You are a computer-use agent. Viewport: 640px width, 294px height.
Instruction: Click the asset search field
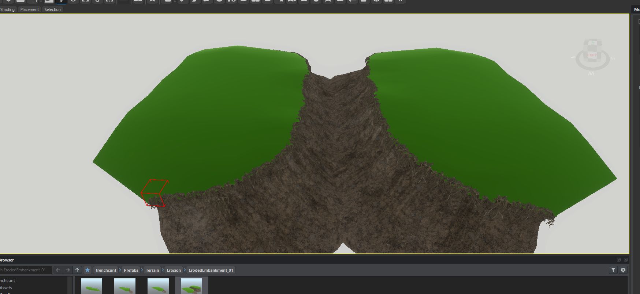coord(26,270)
